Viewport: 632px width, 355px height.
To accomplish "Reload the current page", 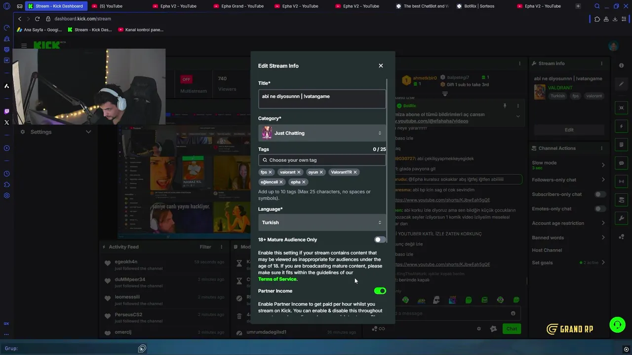I will click(37, 19).
